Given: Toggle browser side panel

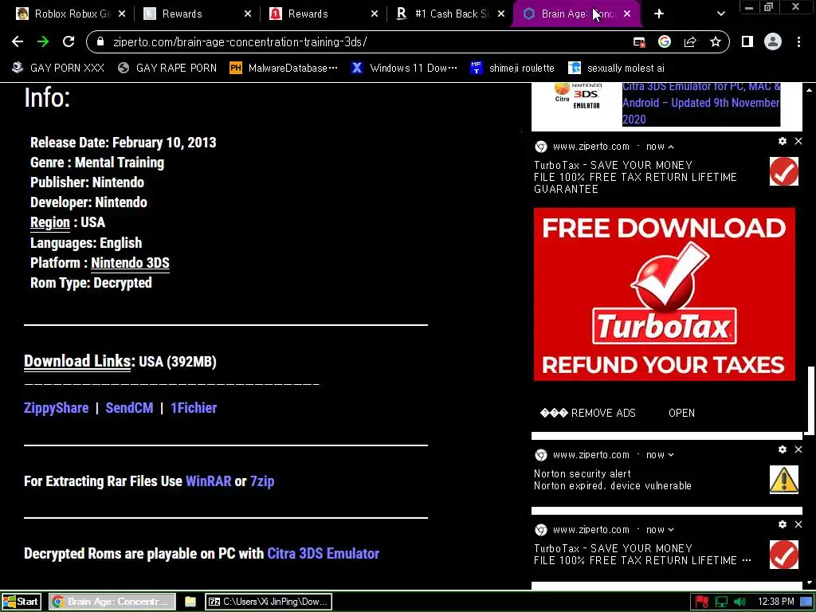Looking at the screenshot, I should click(747, 41).
